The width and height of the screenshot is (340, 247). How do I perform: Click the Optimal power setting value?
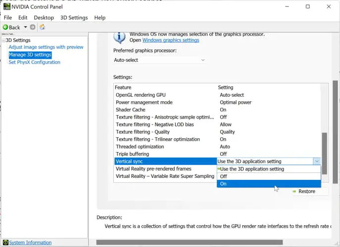coord(236,102)
